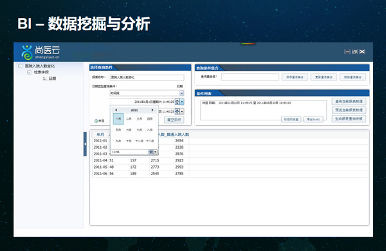Click the 预览当前报表数据 button

click(349, 110)
